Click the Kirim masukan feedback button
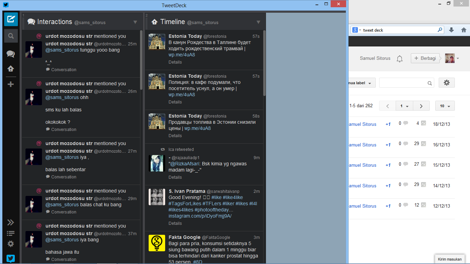This screenshot has height=264, width=470. [450, 259]
